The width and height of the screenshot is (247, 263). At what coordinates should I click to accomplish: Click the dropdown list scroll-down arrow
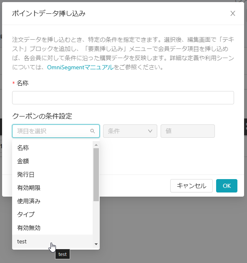tap(96, 244)
